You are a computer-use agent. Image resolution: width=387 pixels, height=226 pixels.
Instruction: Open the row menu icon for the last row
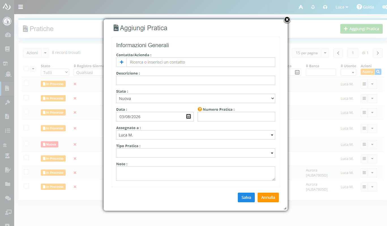click(x=364, y=187)
